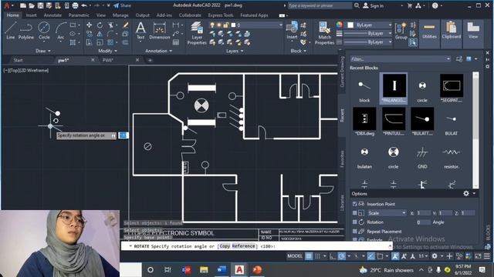Open the Insert ribbon tab
This screenshot has width=494, height=277.
coord(31,15)
